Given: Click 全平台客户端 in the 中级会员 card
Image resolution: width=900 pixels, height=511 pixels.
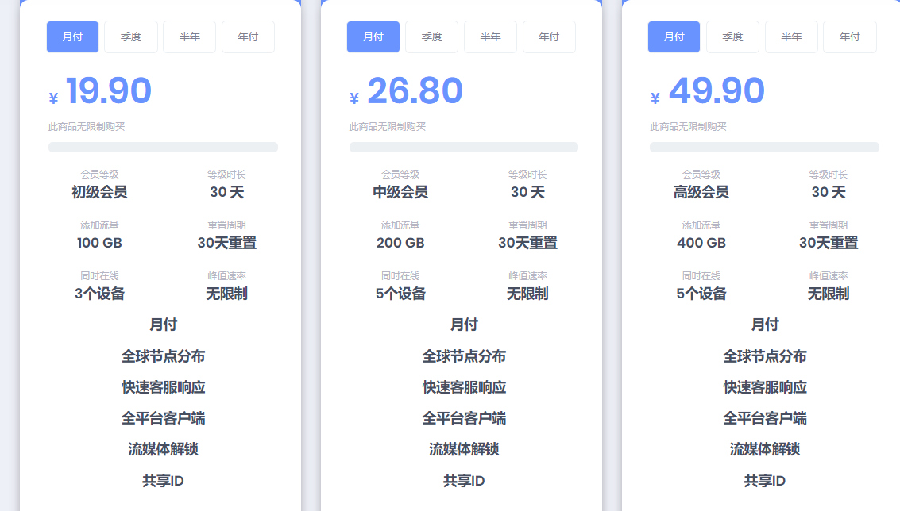Looking at the screenshot, I should pyautogui.click(x=464, y=418).
